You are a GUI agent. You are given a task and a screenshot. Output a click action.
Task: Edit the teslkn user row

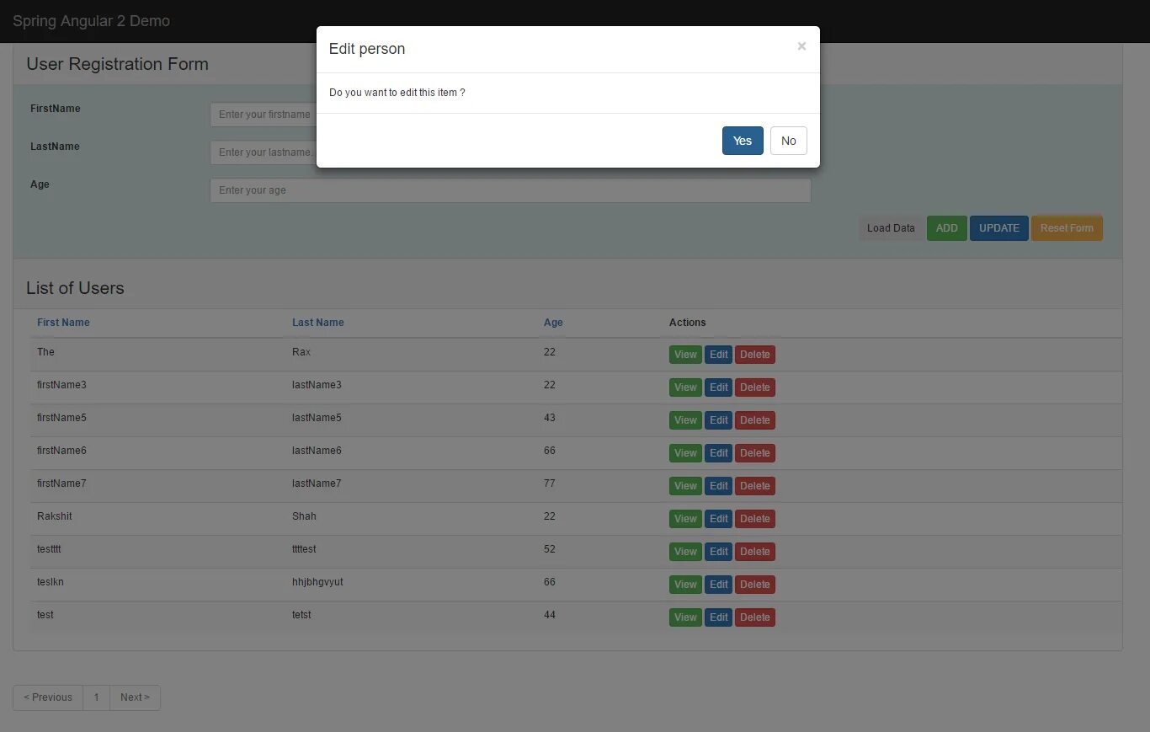pyautogui.click(x=718, y=585)
